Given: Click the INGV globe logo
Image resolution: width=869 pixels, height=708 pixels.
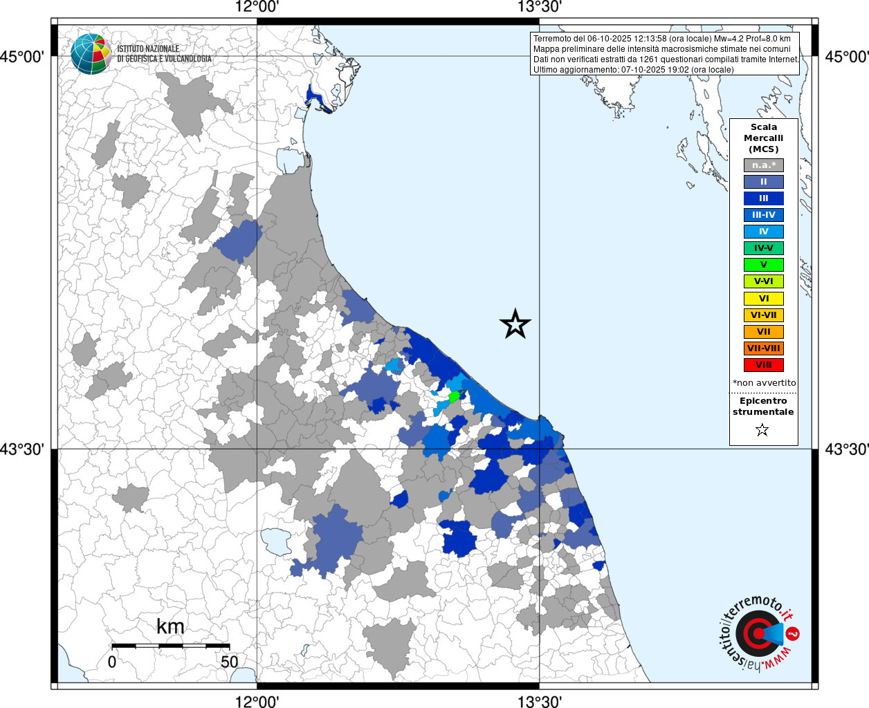Looking at the screenshot, I should [x=91, y=53].
